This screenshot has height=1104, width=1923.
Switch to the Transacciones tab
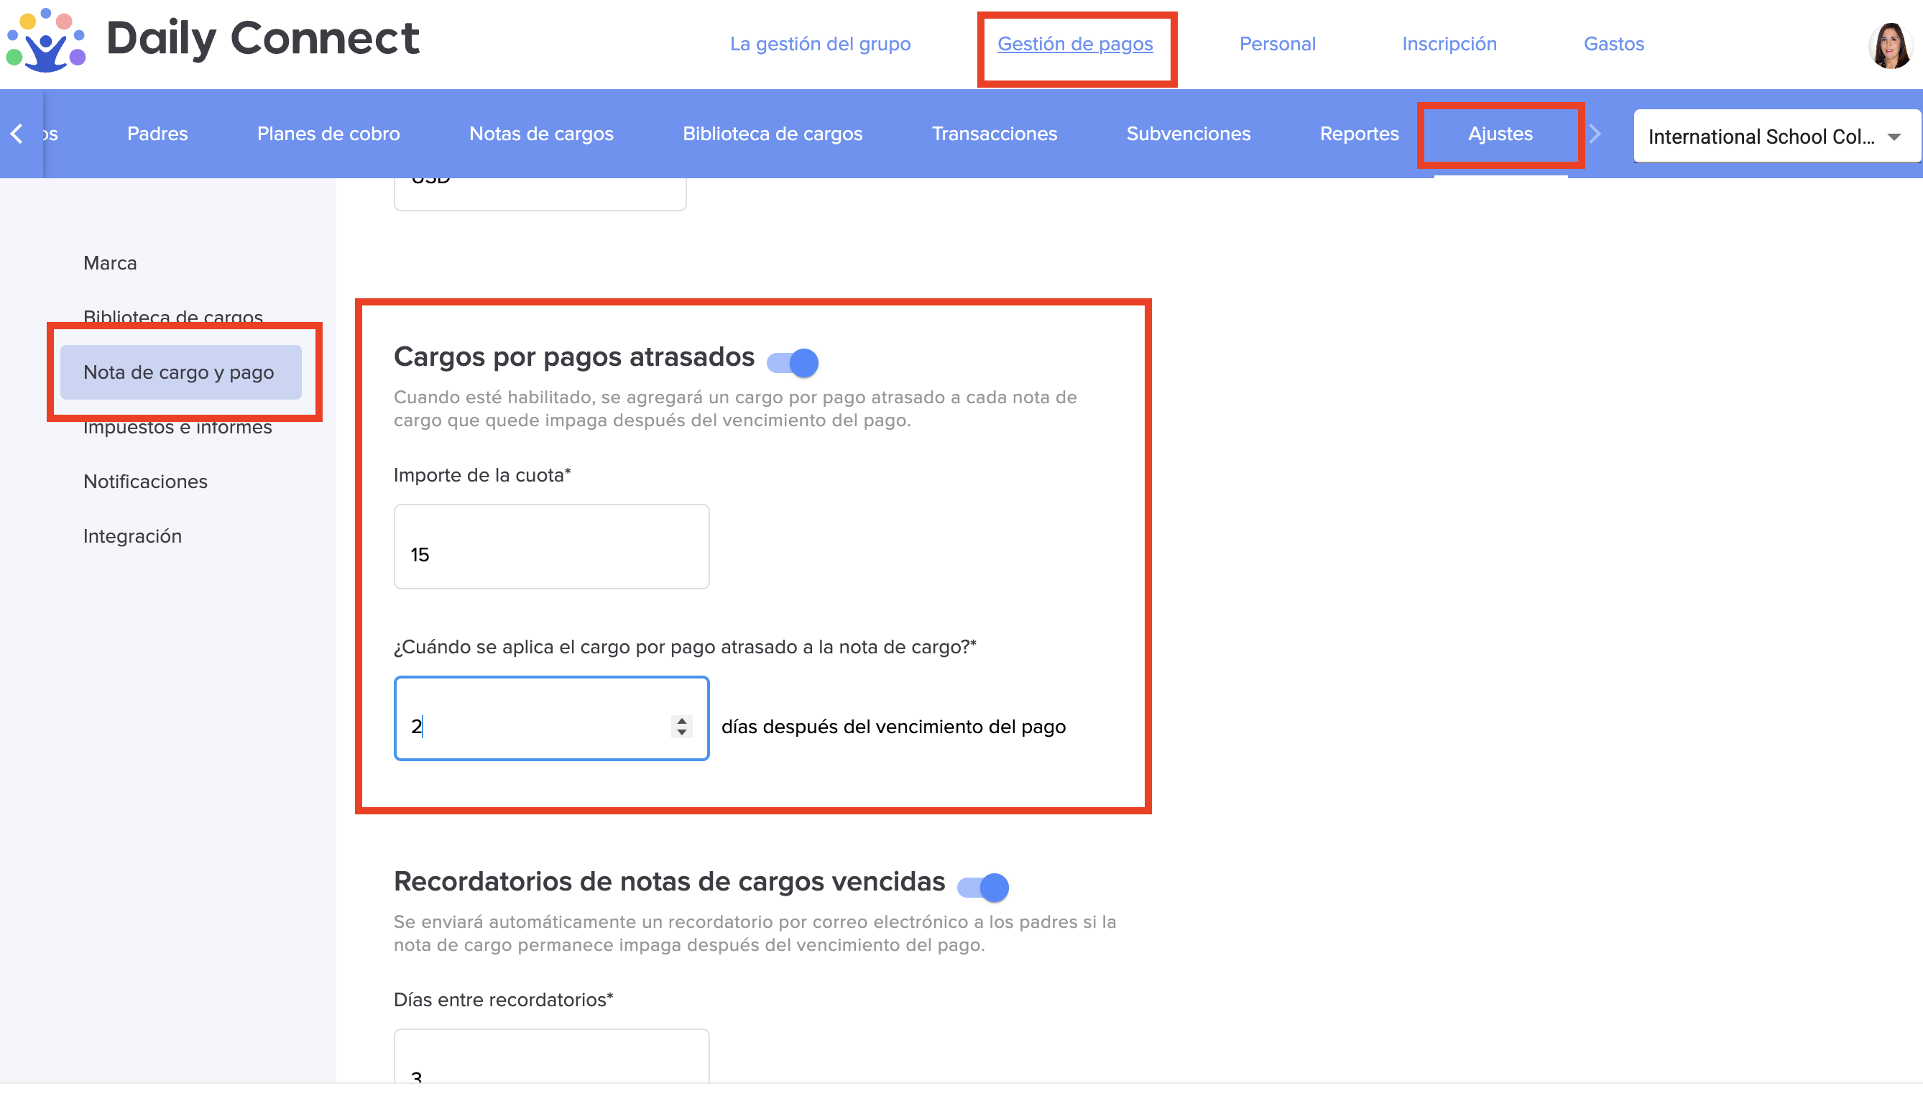point(994,134)
